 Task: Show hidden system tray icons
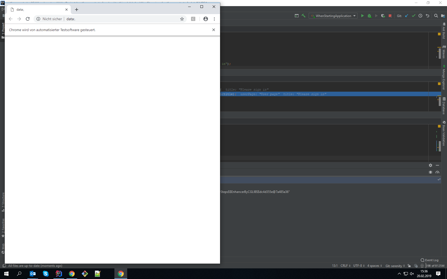coord(399,274)
